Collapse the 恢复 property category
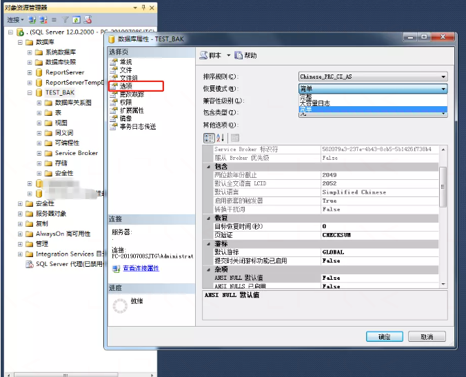 (x=208, y=218)
